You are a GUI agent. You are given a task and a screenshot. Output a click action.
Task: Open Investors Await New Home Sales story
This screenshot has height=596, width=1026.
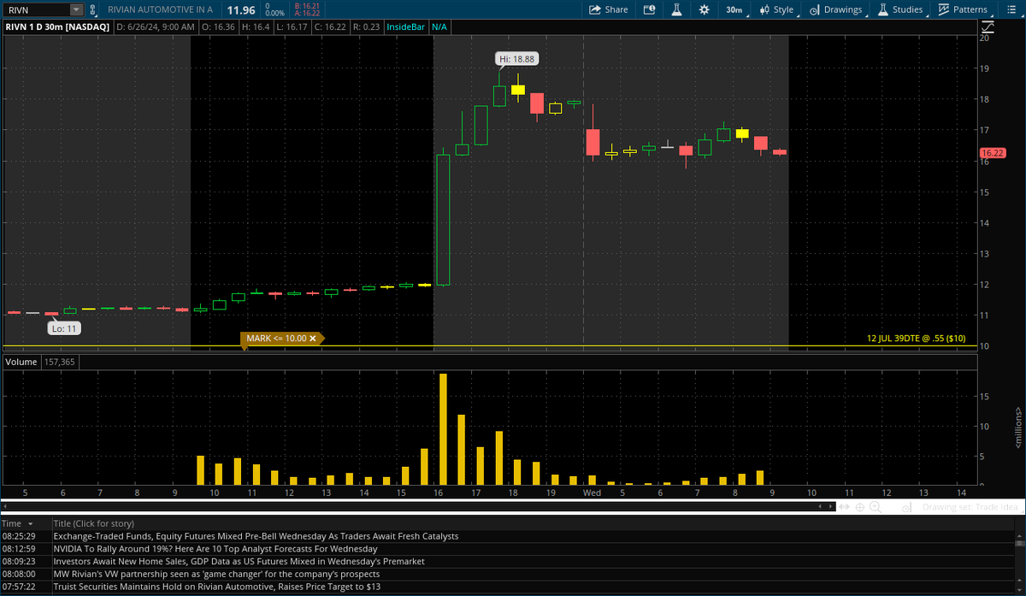(239, 562)
